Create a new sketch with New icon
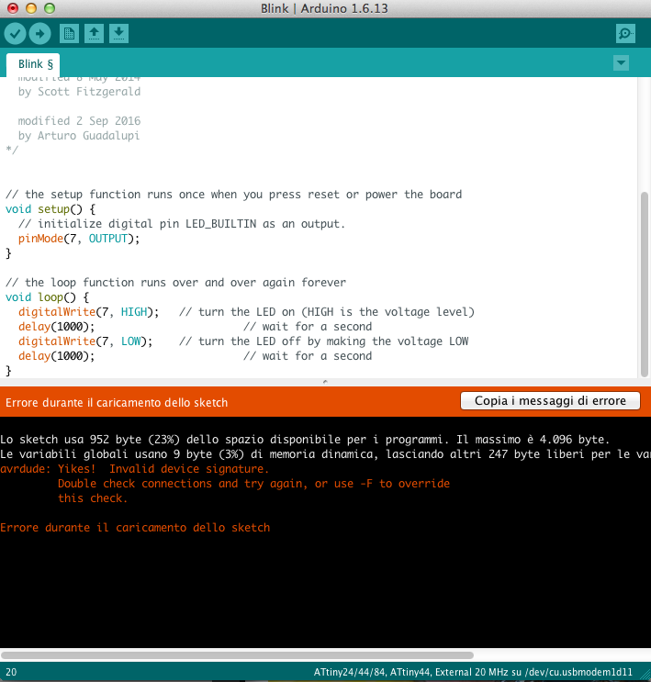The height and width of the screenshot is (682, 651). [69, 33]
